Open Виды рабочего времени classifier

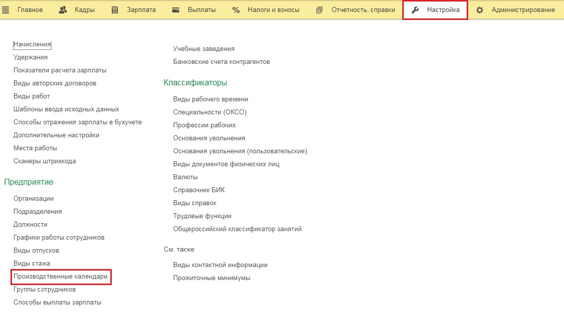coord(211,99)
